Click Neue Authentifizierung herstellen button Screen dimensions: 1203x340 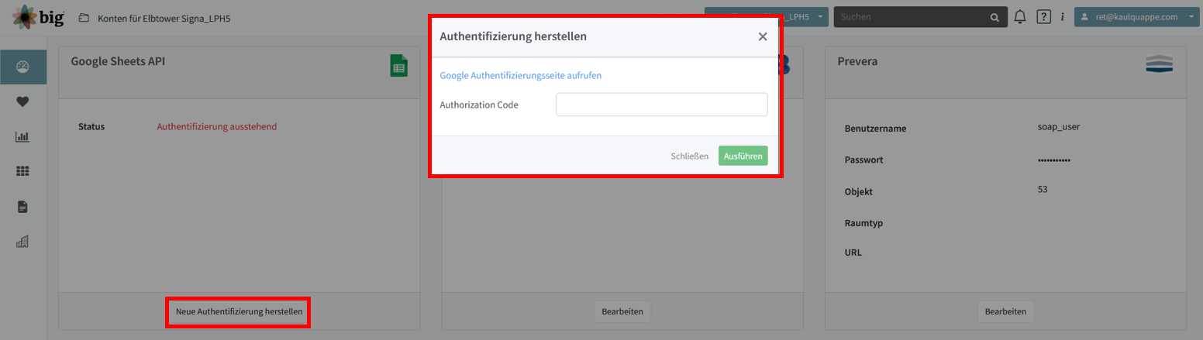239,311
